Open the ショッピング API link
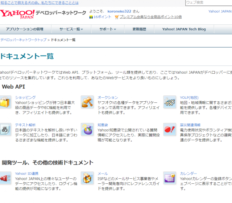This screenshot has width=232, height=203. (25, 97)
